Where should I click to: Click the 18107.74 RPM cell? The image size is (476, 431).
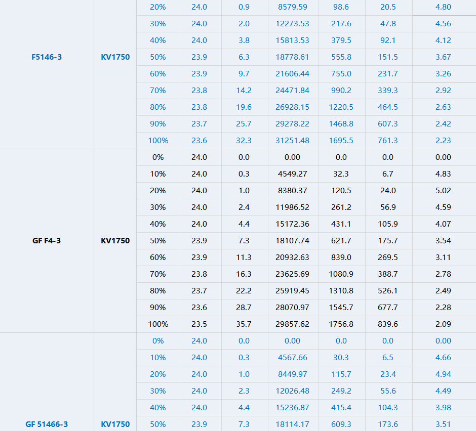pyautogui.click(x=292, y=241)
